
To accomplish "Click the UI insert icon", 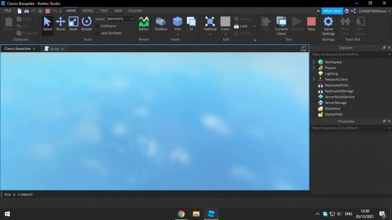I will pos(191,24).
